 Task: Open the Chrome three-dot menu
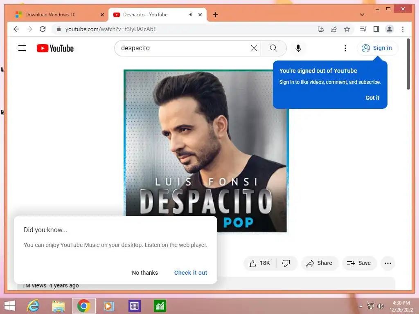click(x=403, y=29)
